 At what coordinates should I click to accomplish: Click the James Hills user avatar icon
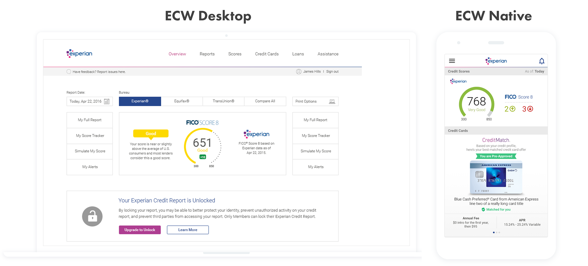(x=299, y=71)
